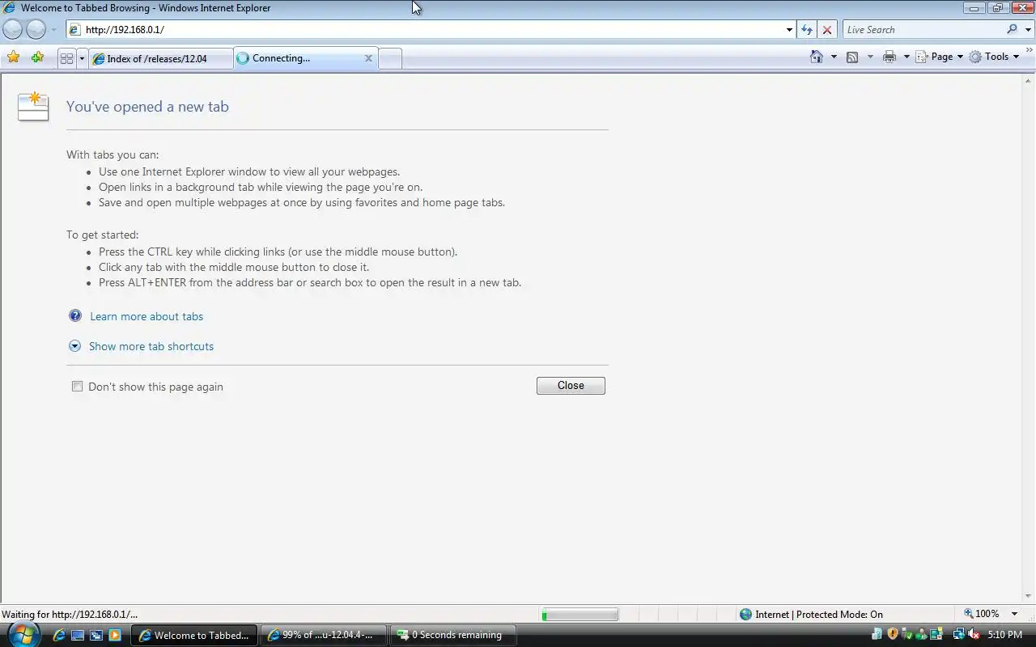Open the zoom level dropdown arrow

click(x=1014, y=615)
